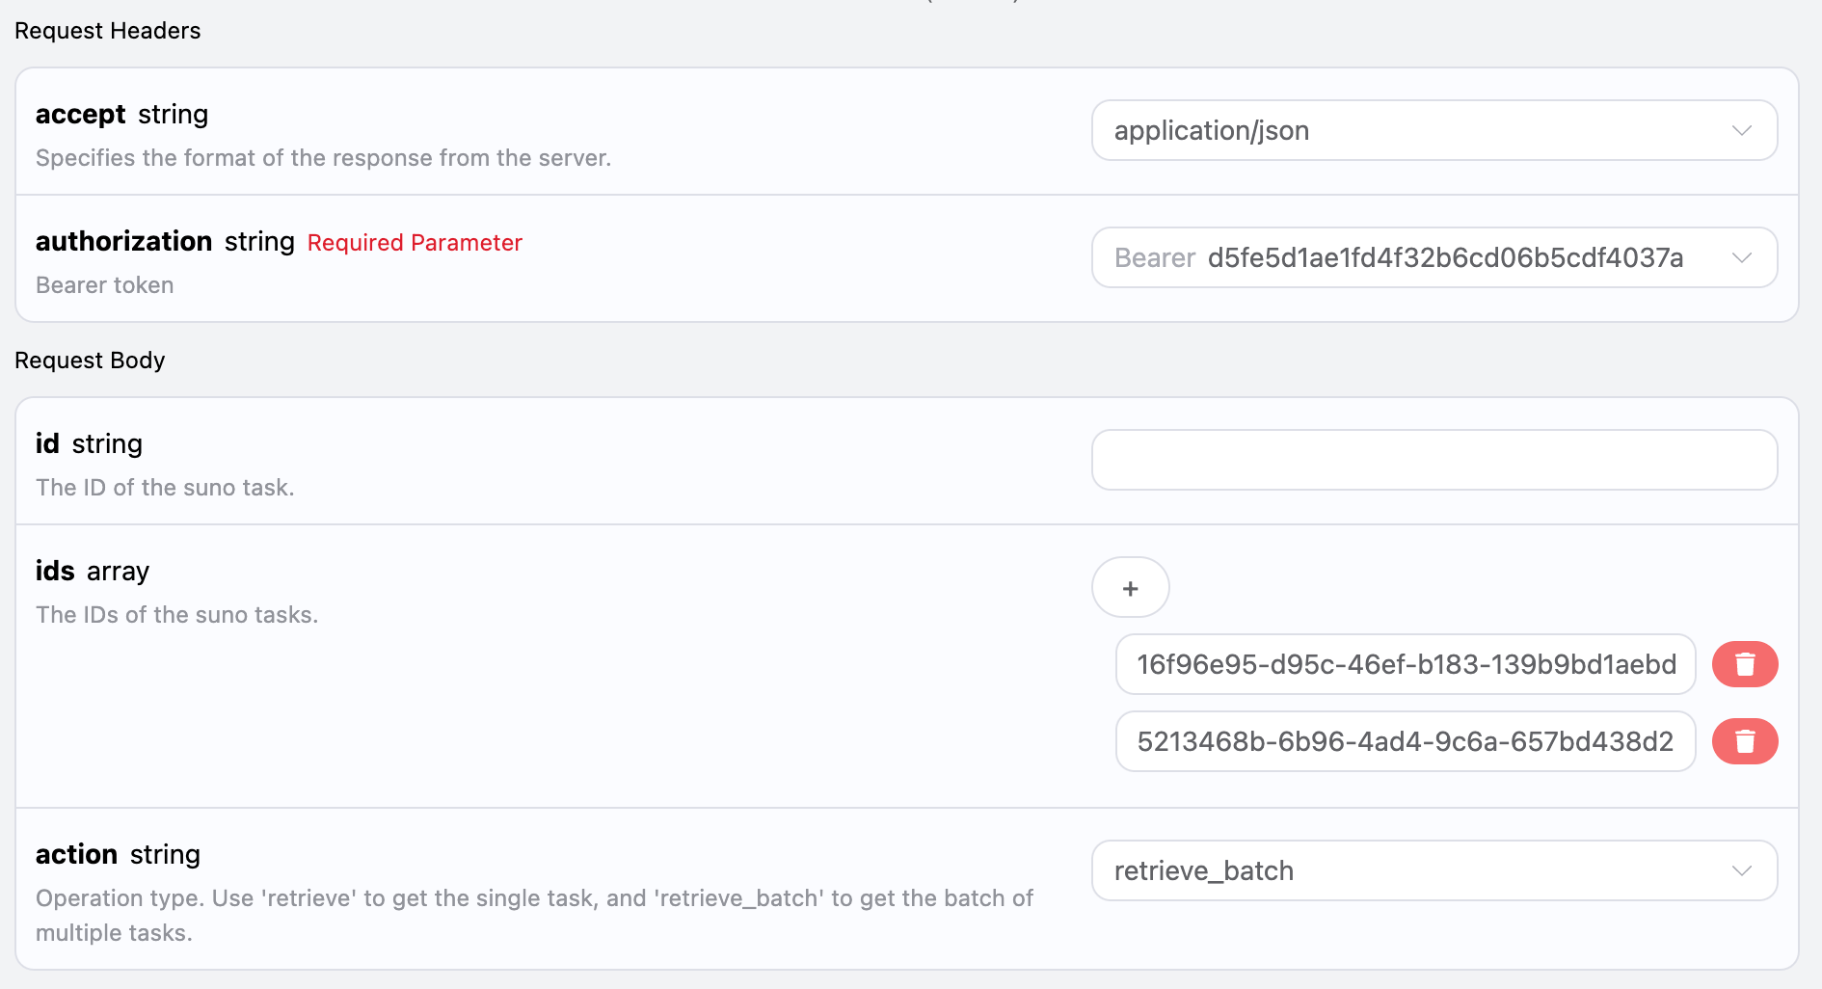Edit the 5213468b-6b96 task ID field
This screenshot has width=1822, height=989.
1405,741
